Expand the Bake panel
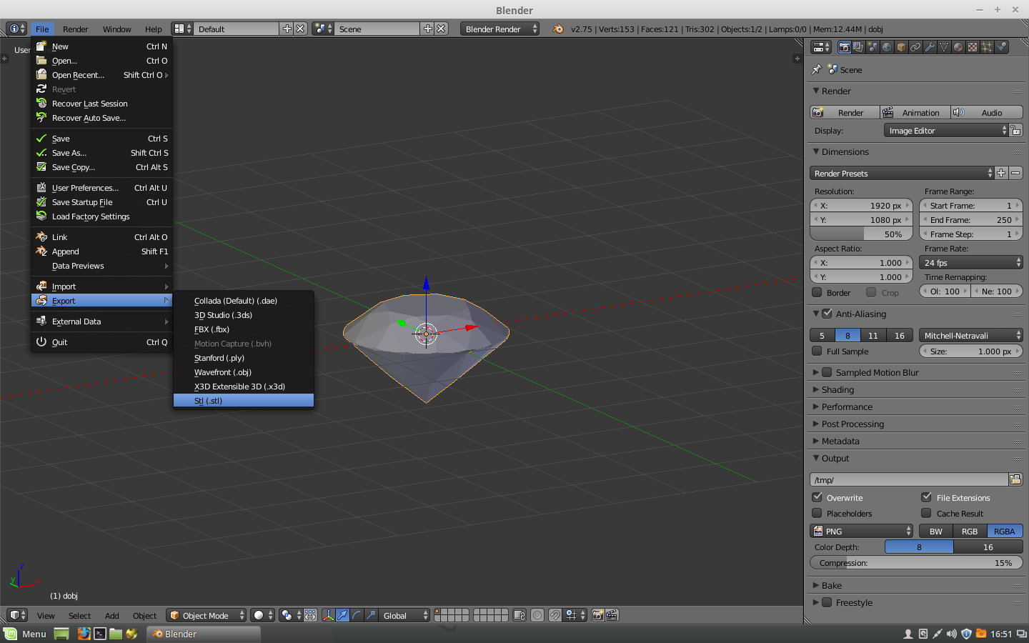The height and width of the screenshot is (643, 1029). (832, 585)
